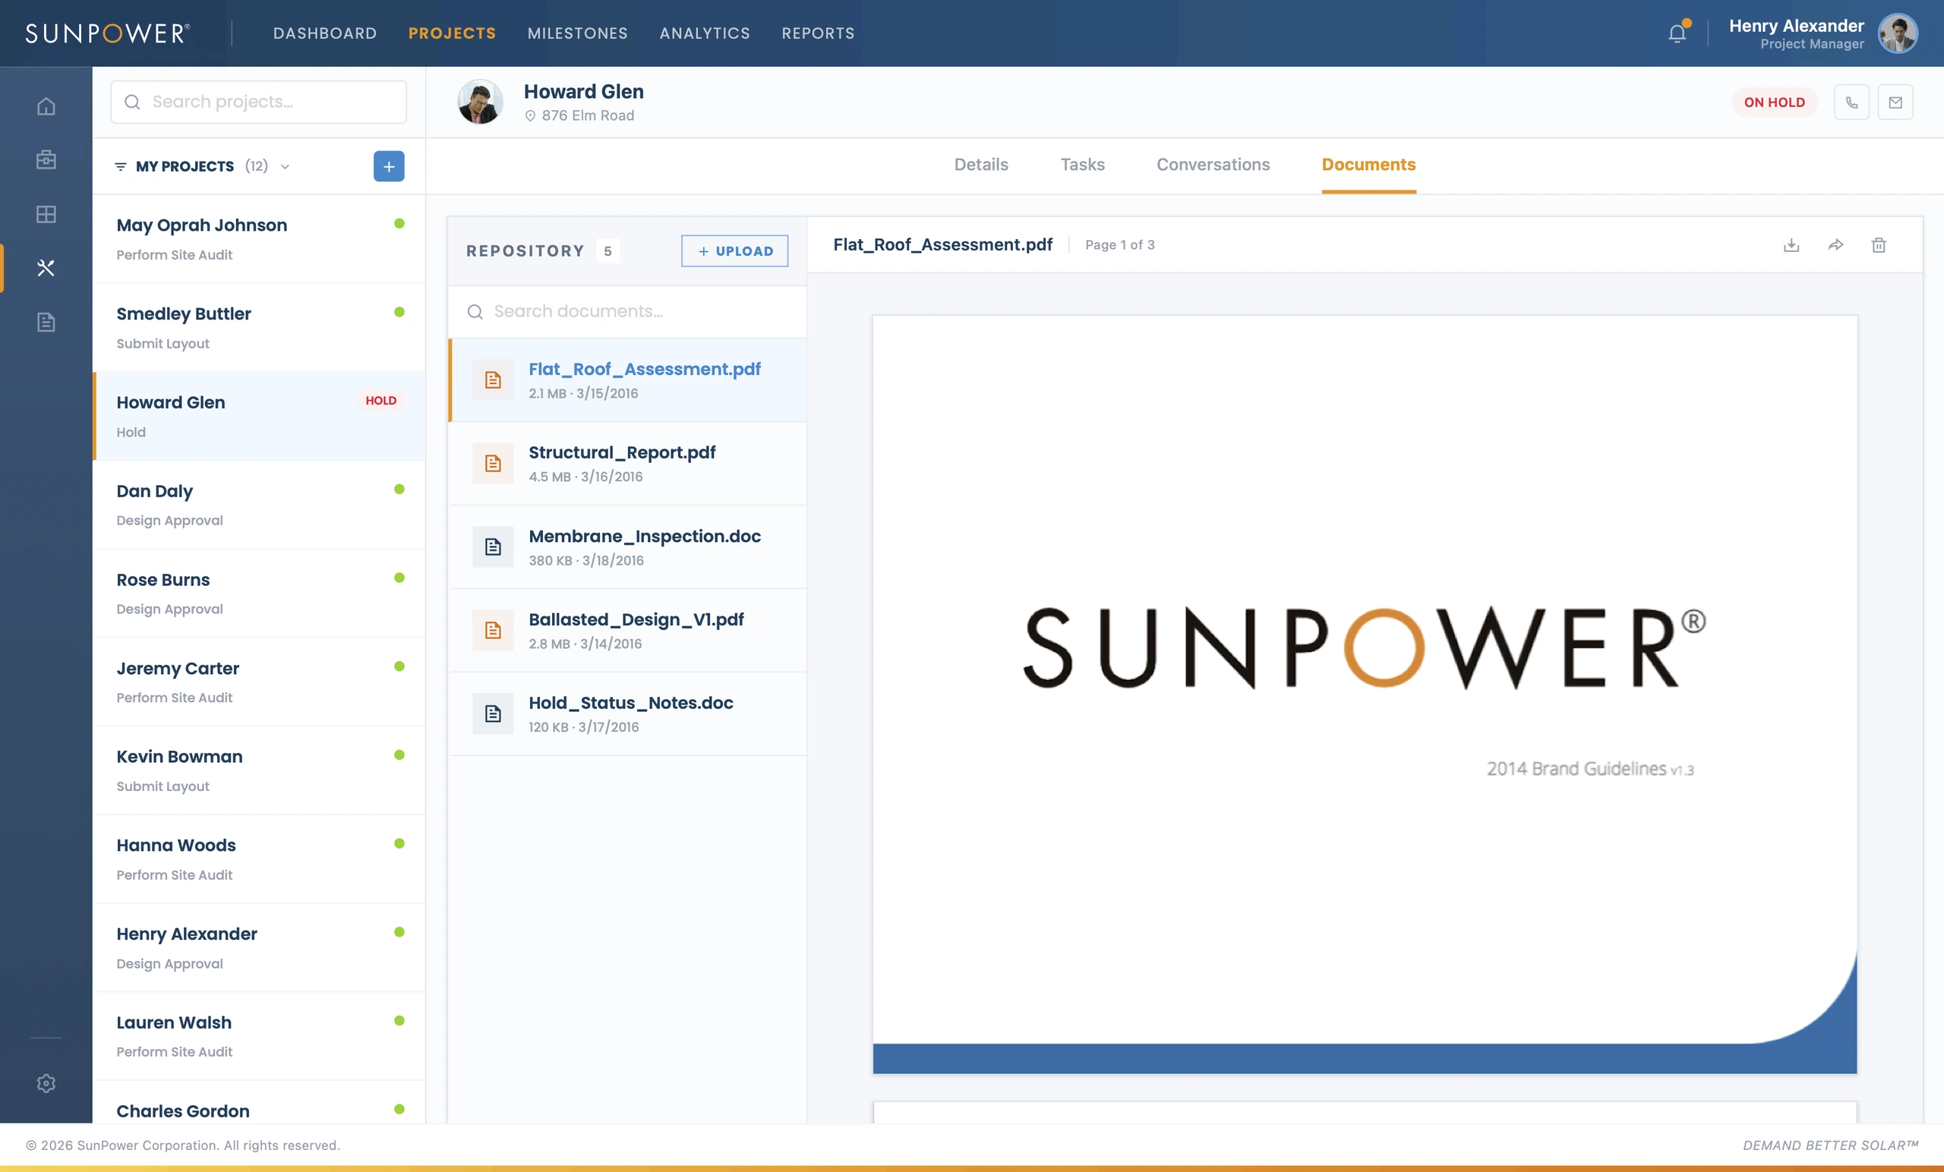Image resolution: width=1944 pixels, height=1172 pixels.
Task: Click the Structural_Report.pdf file icon
Action: tap(493, 464)
